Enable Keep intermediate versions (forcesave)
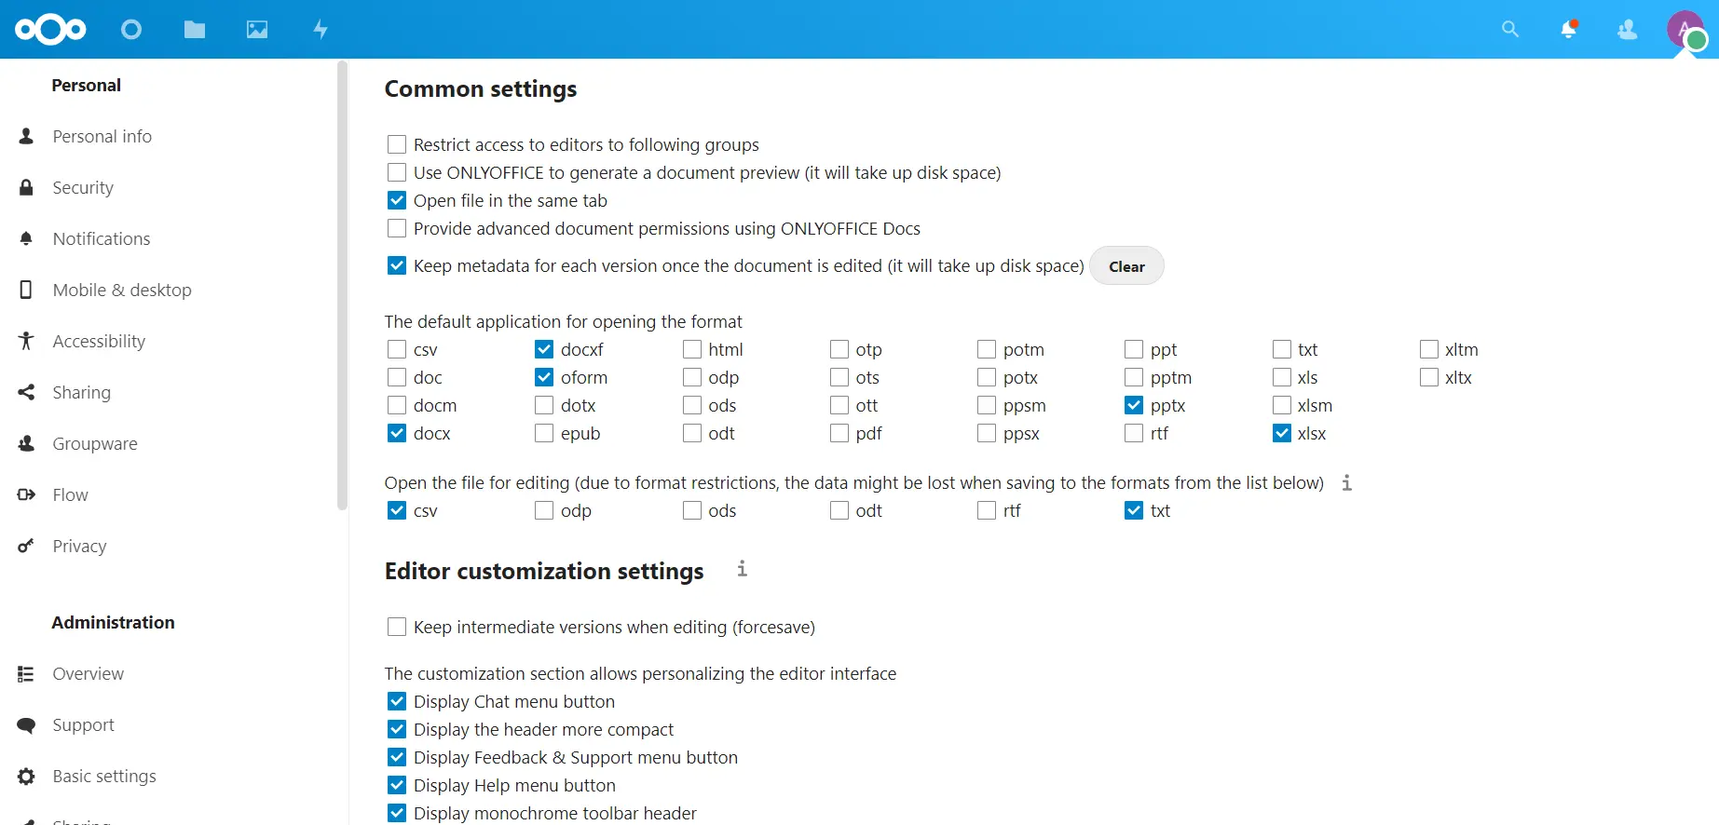Image resolution: width=1719 pixels, height=825 pixels. pos(397,627)
